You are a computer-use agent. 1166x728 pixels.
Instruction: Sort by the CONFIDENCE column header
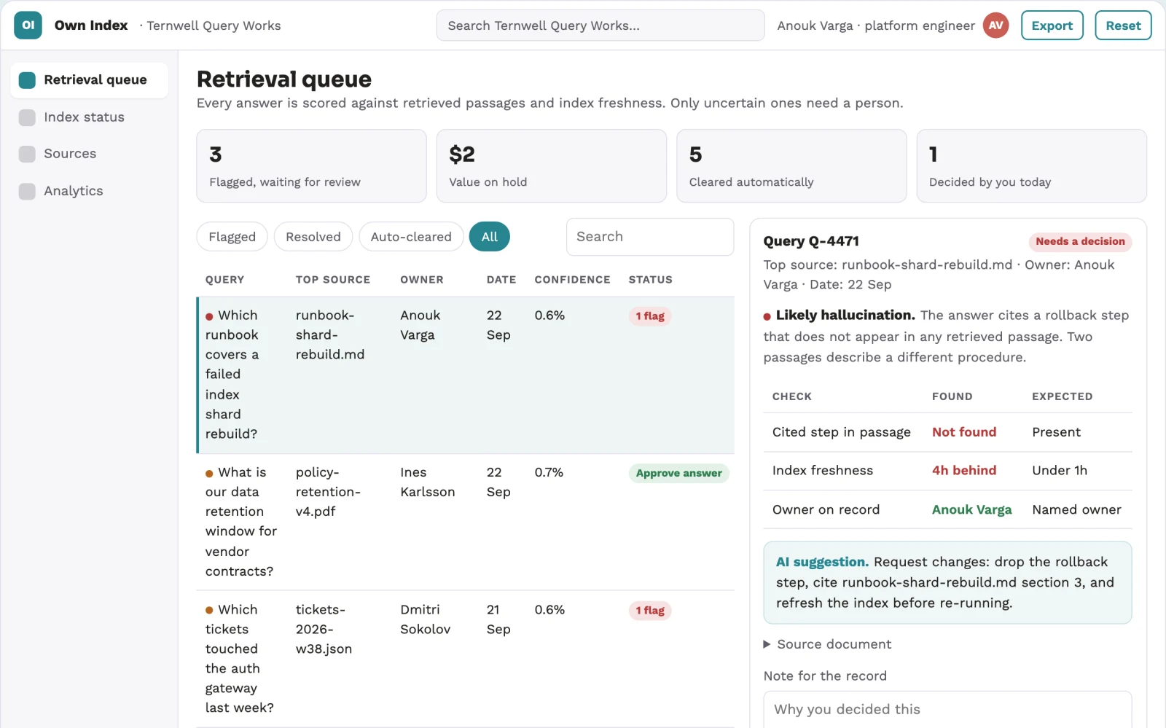(572, 280)
